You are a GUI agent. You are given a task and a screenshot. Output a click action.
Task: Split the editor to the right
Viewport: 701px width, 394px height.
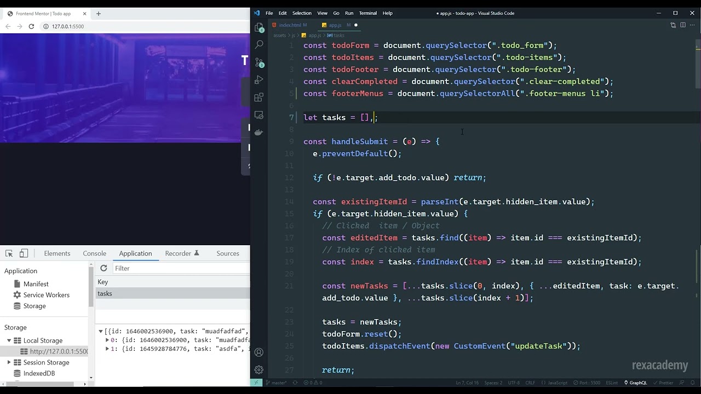coord(683,25)
